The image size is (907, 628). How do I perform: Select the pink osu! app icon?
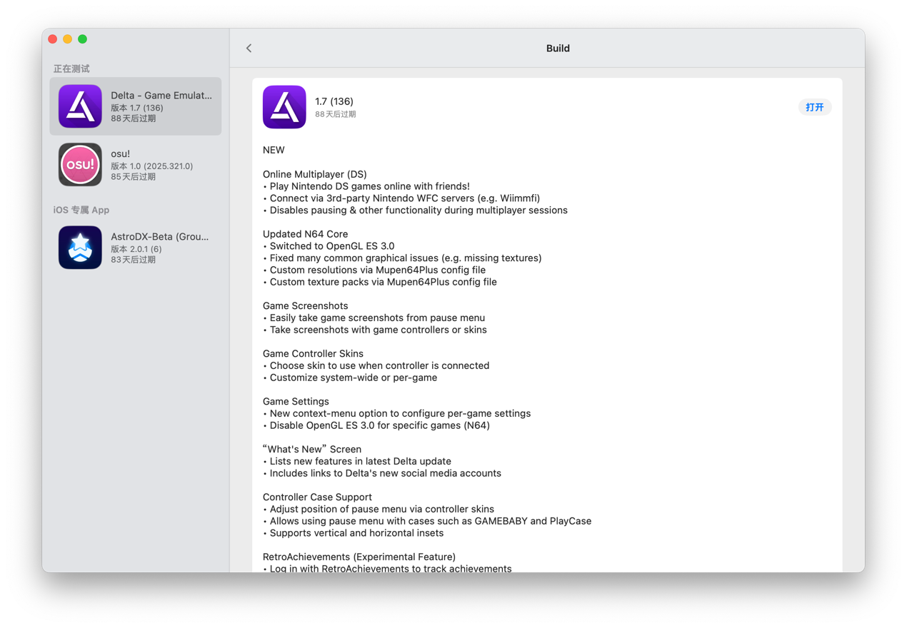[80, 165]
